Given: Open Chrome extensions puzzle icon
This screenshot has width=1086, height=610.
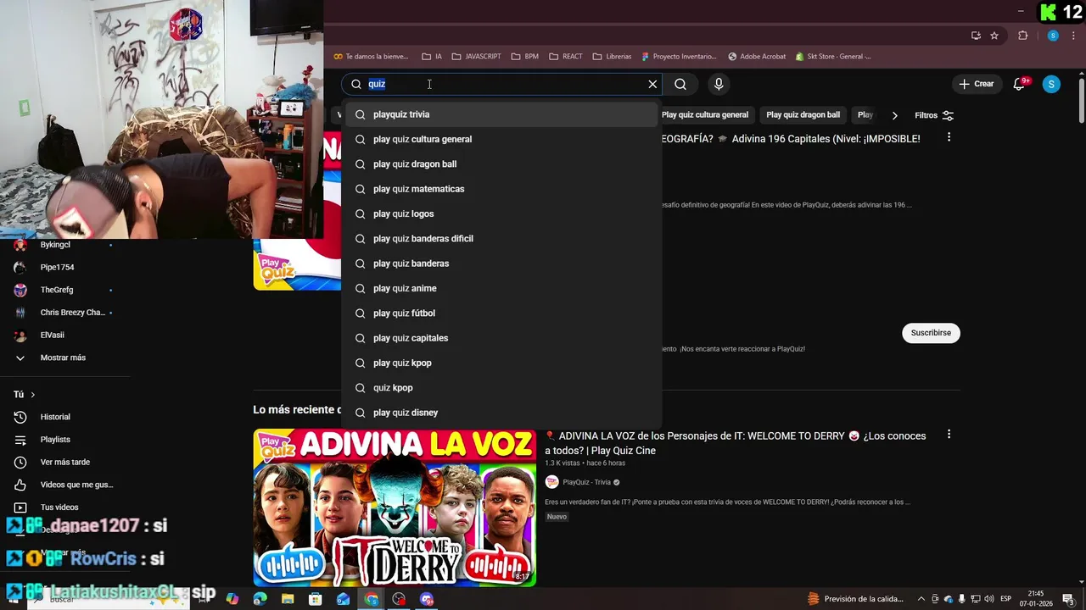Looking at the screenshot, I should (1022, 36).
